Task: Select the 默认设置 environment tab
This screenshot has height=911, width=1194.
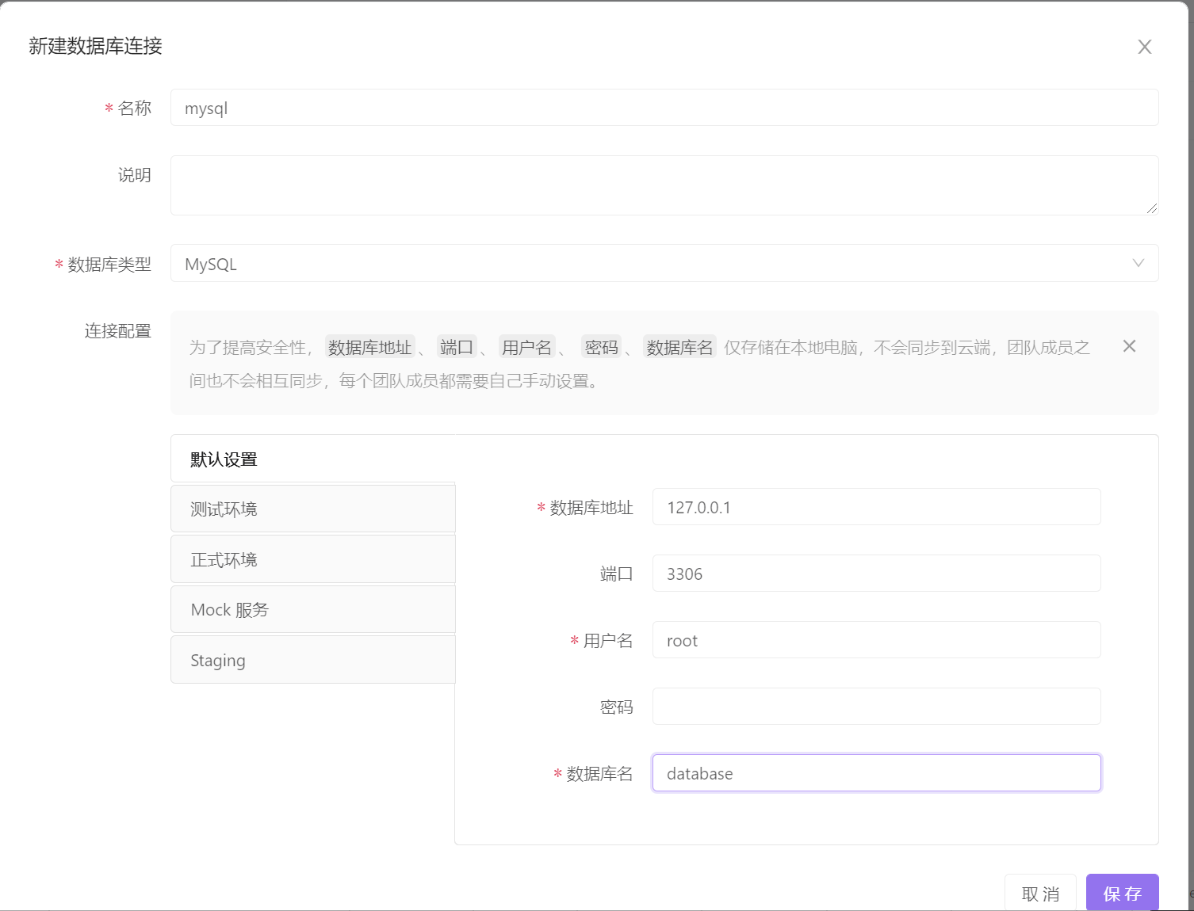Action: pos(313,459)
